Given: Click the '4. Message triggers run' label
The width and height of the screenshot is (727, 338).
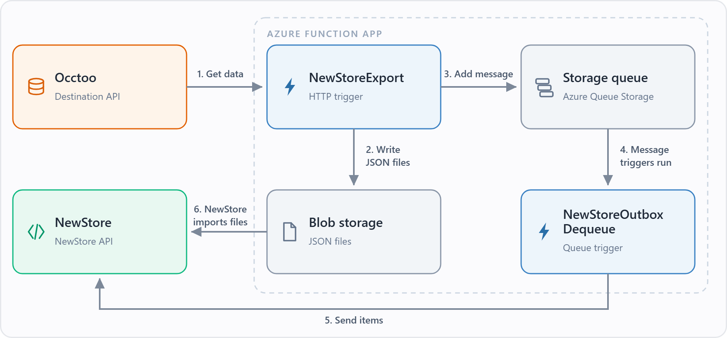Looking at the screenshot, I should point(645,156).
